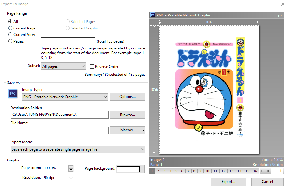288x190 pixels.
Task: Click the preview page number entry box
Action: tap(277, 171)
